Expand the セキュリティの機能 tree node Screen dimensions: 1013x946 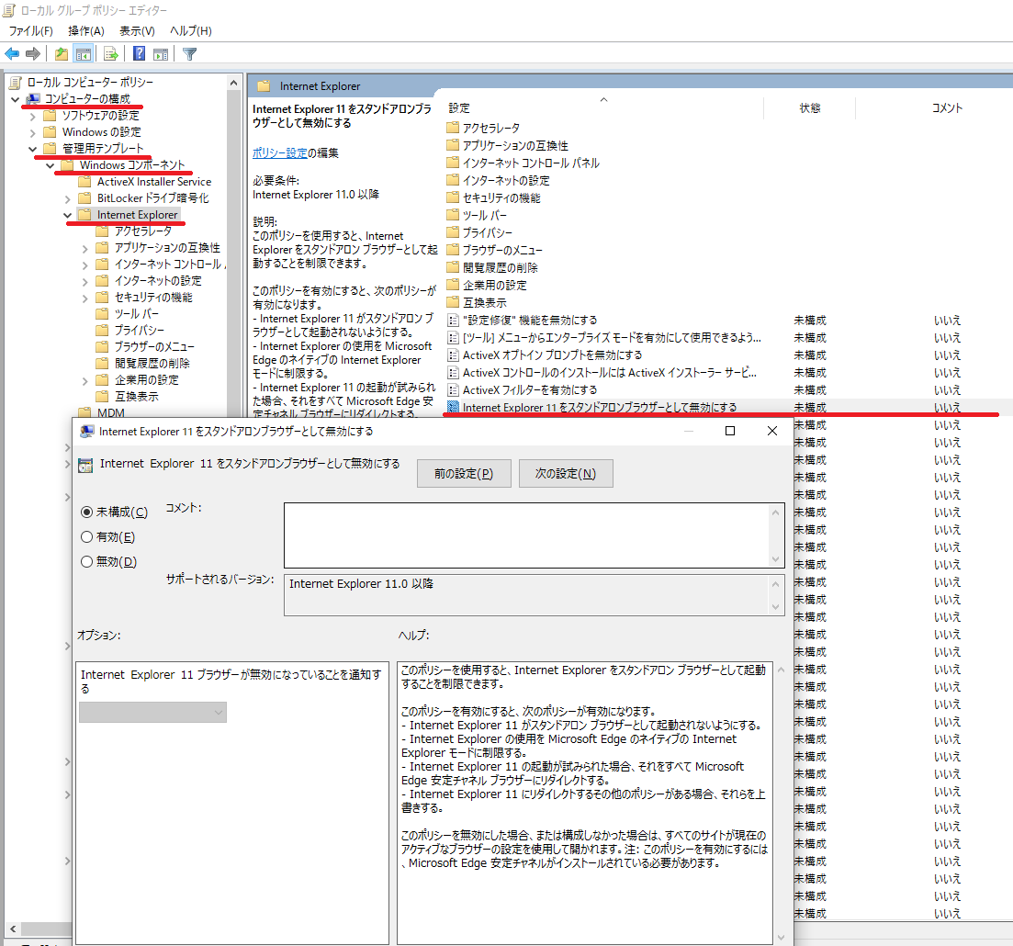tap(84, 297)
